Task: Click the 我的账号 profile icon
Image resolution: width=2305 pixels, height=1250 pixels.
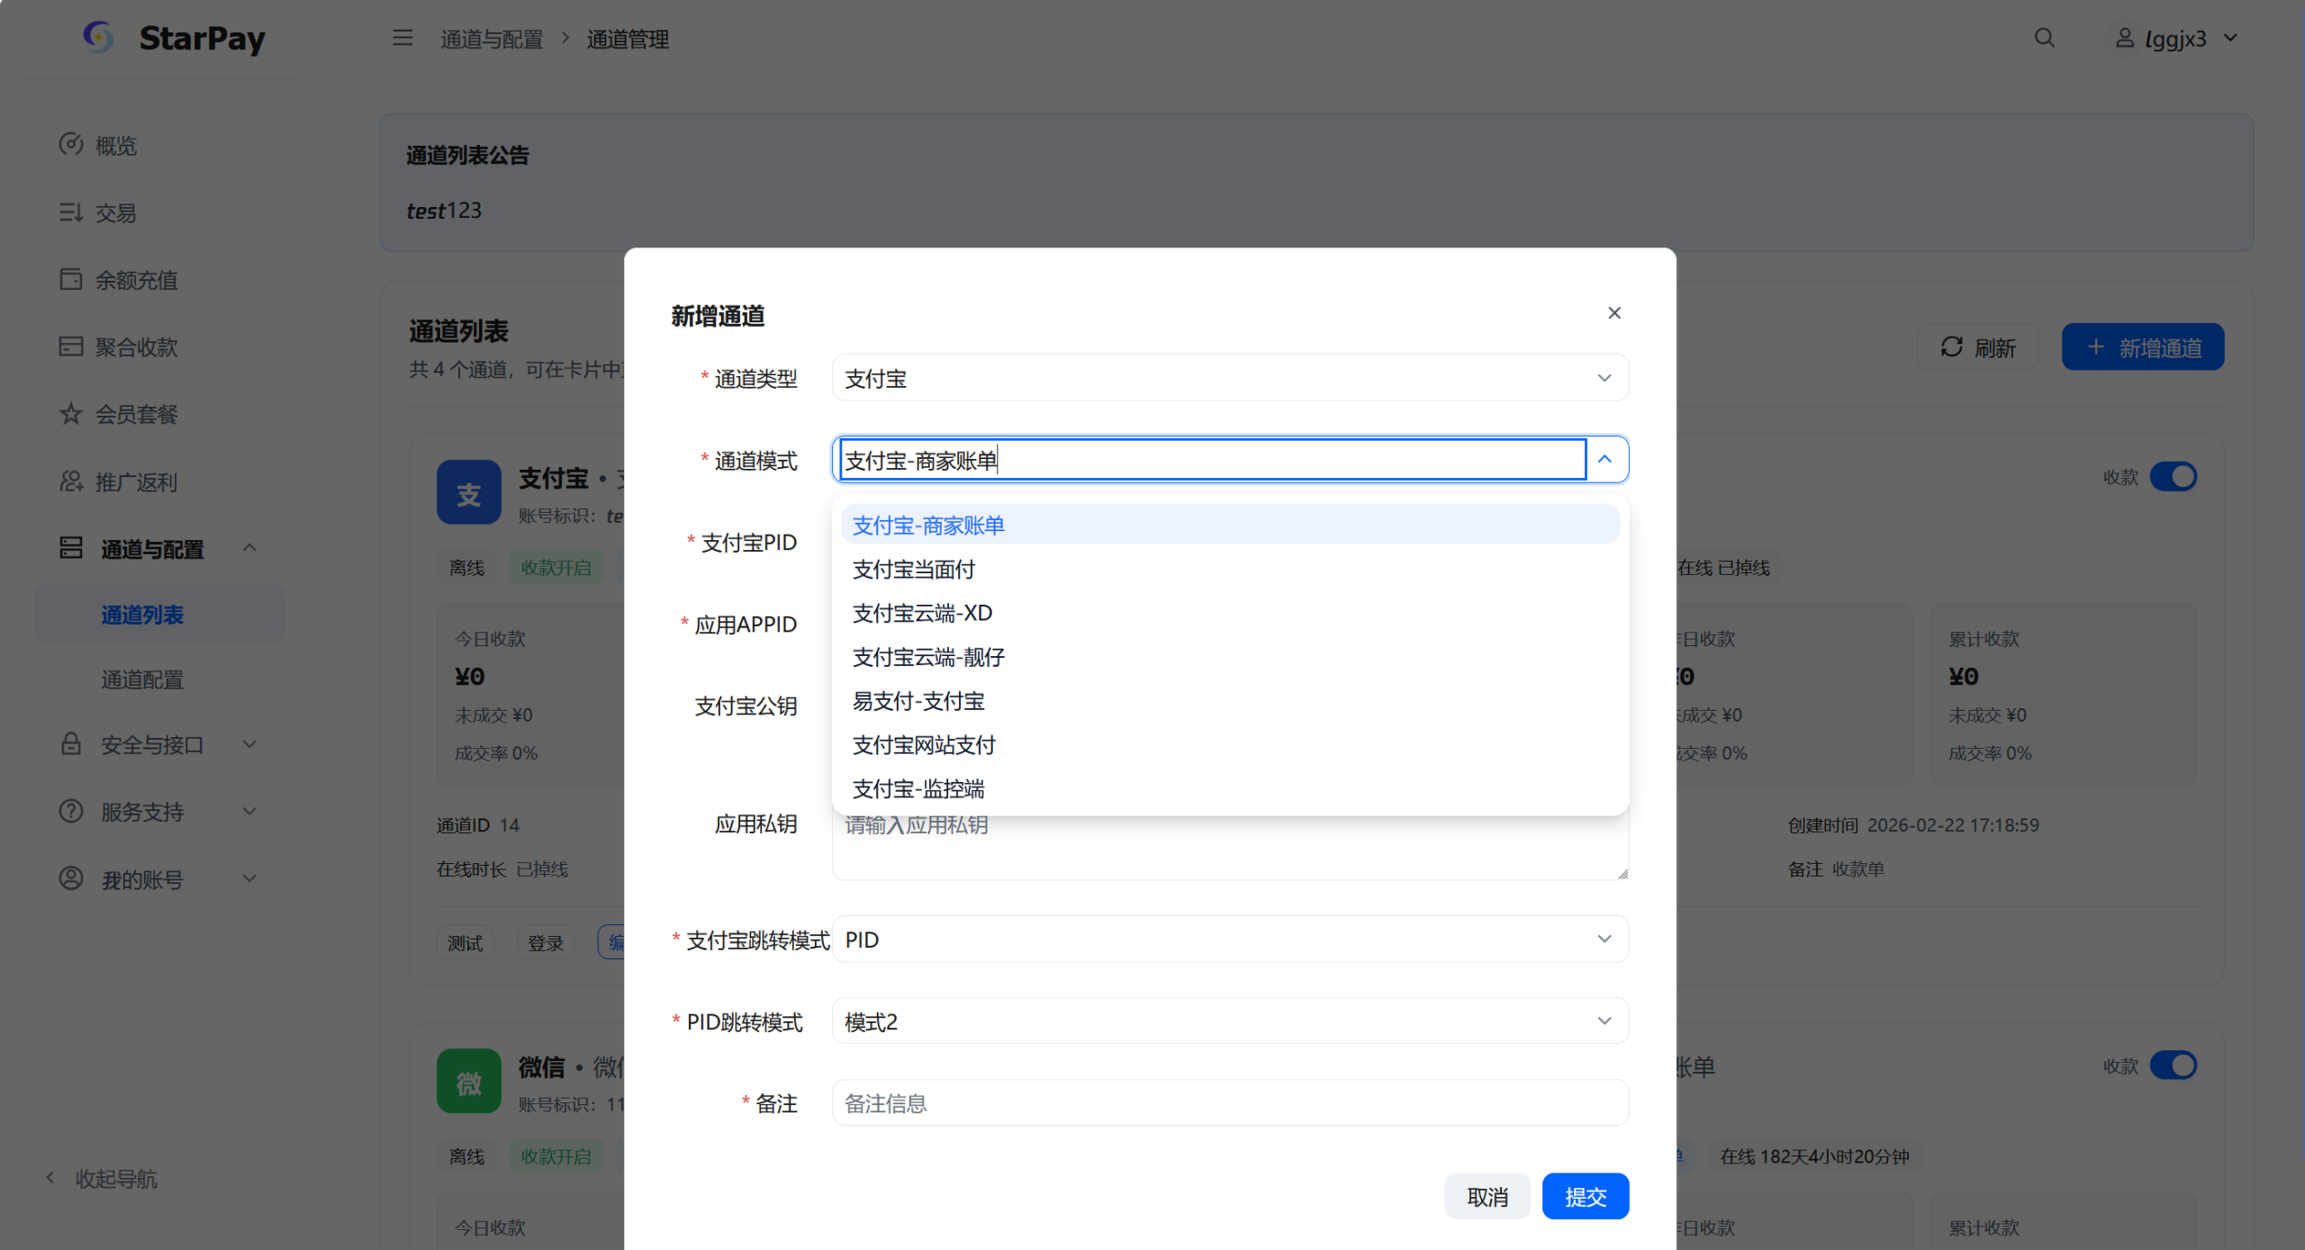Action: coord(71,878)
